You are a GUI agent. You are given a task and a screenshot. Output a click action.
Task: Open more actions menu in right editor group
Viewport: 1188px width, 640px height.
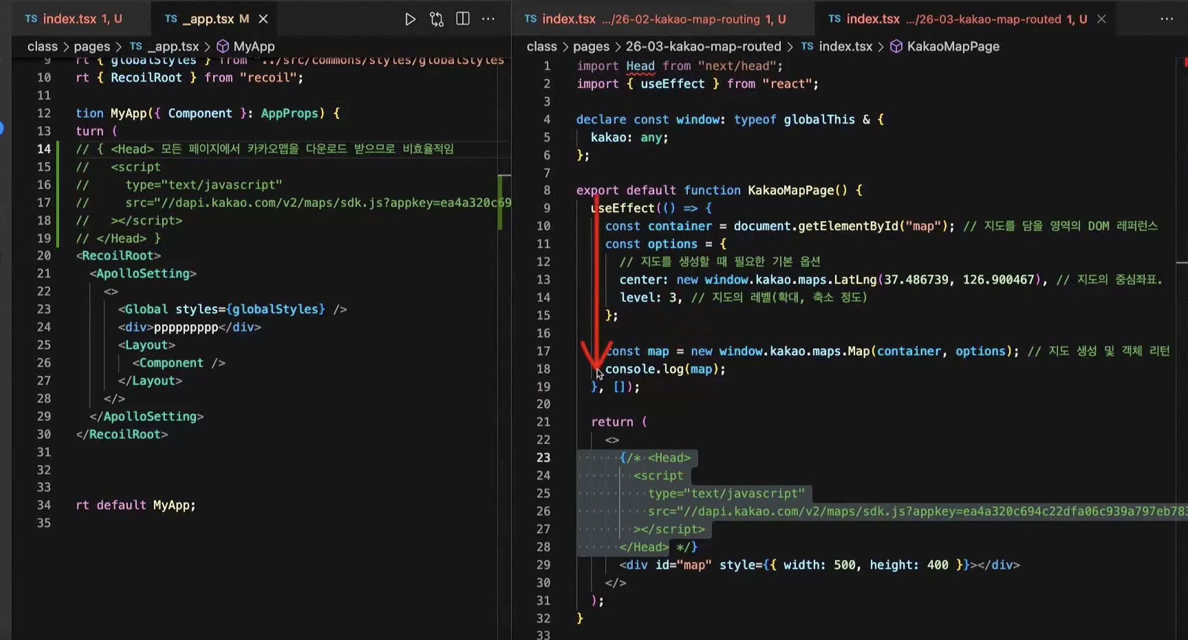pos(1167,19)
